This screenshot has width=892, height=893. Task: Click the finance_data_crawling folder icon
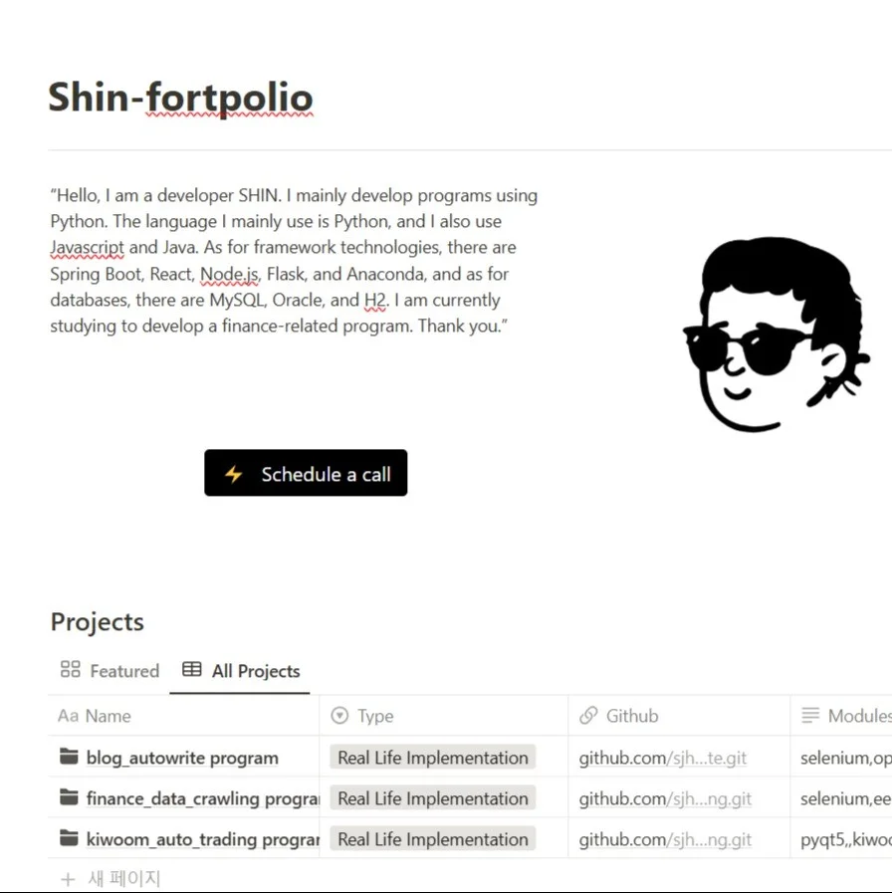(69, 798)
